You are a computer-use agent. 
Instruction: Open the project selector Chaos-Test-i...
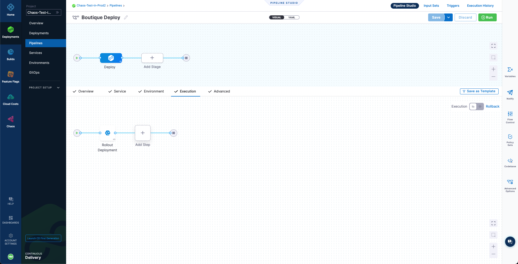tap(43, 12)
